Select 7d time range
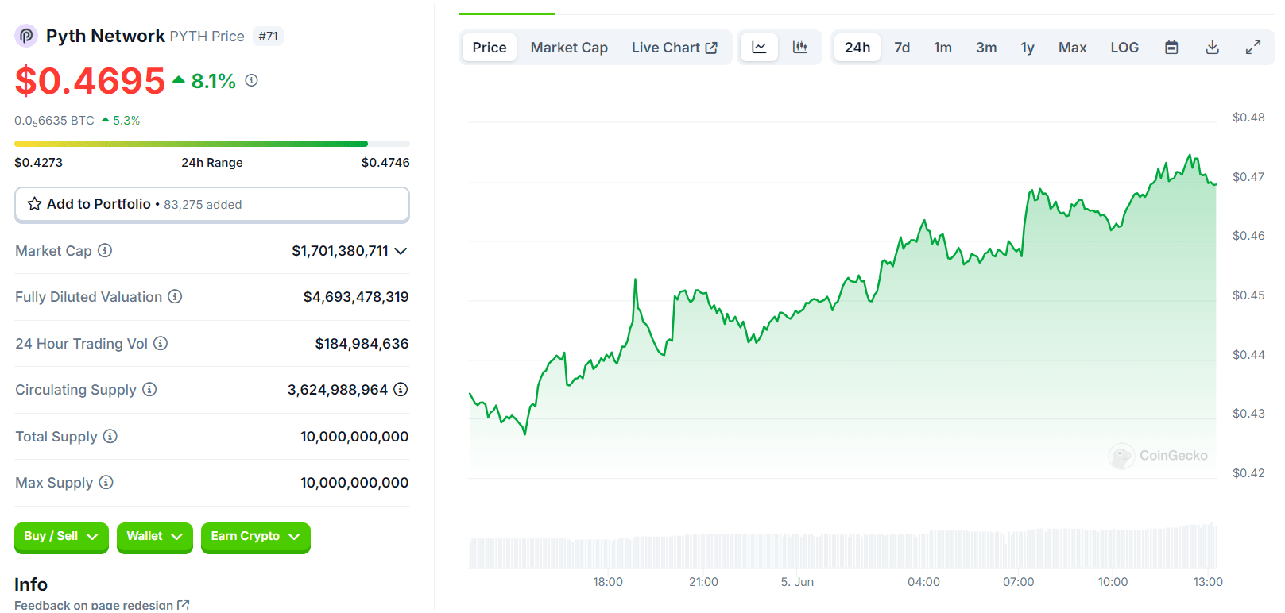 pyautogui.click(x=902, y=48)
